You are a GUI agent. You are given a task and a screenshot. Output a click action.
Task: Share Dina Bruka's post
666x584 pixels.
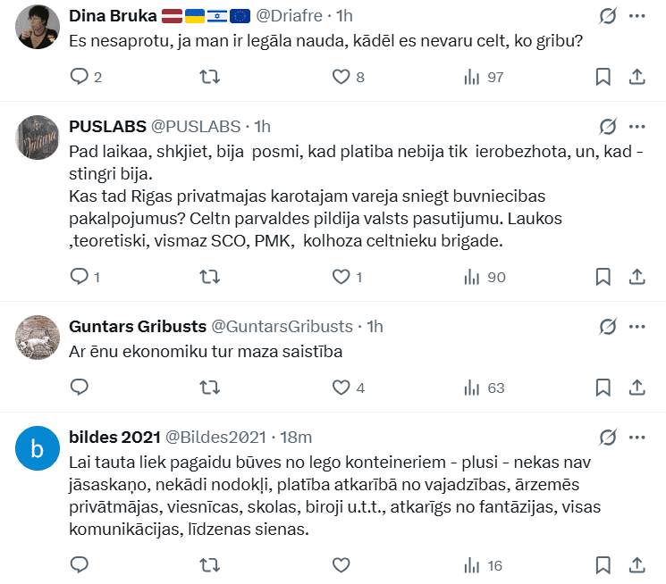point(637,78)
